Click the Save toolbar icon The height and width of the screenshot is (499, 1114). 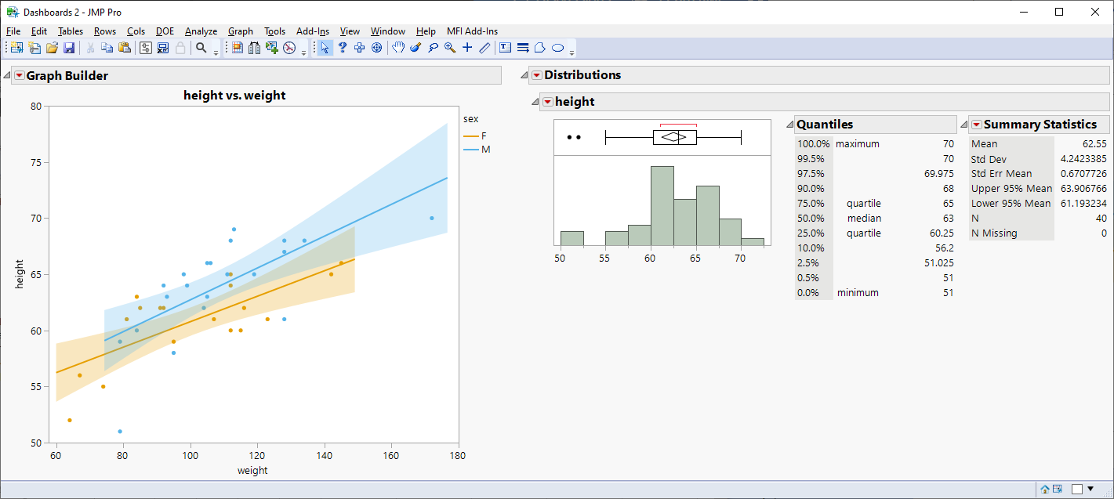click(x=70, y=48)
